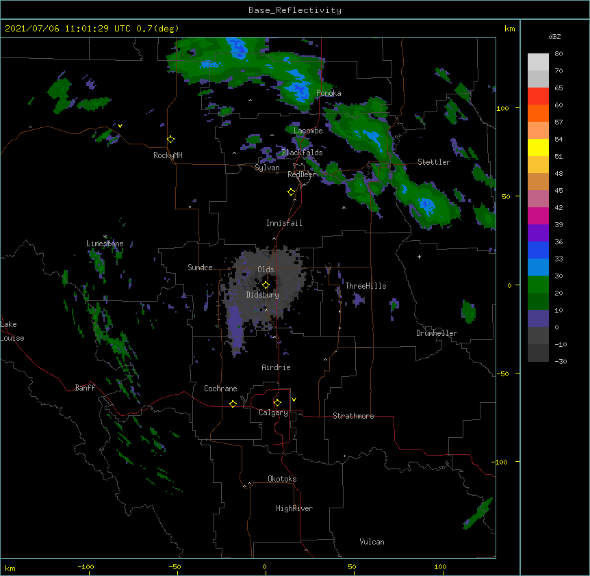Select the Didsbury town label
The height and width of the screenshot is (576, 590).
(x=262, y=295)
